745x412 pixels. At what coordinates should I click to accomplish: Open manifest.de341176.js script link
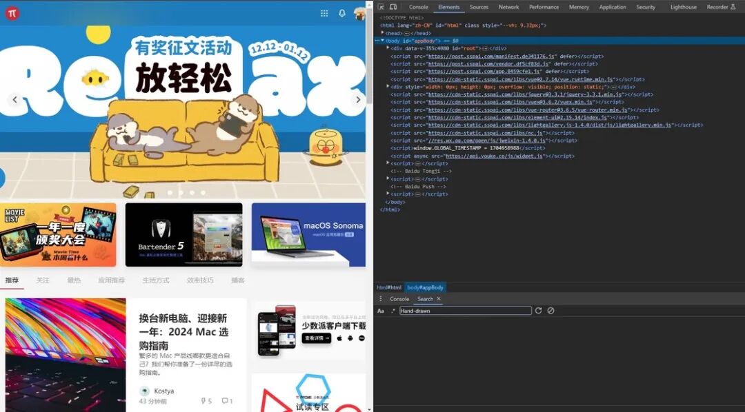click(492, 56)
